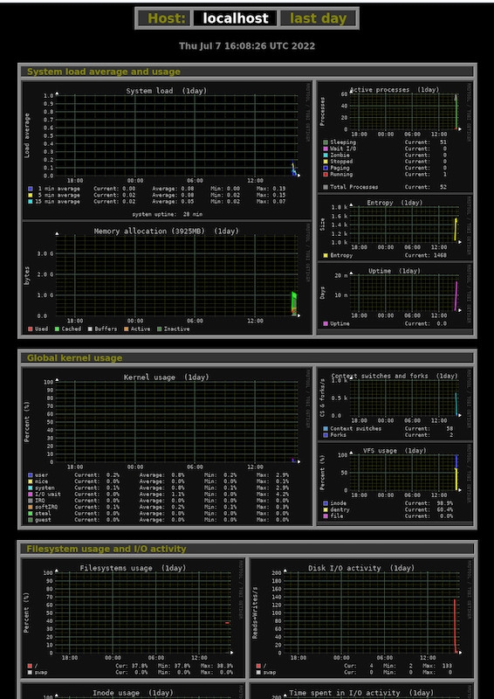Click the 'Current: 1468' entropy value

click(x=425, y=255)
